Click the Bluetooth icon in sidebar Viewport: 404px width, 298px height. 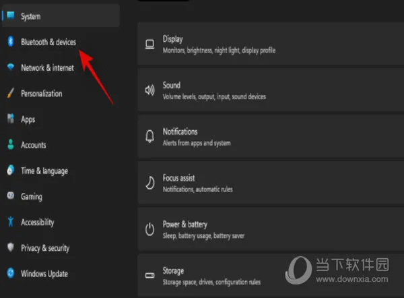(x=11, y=41)
